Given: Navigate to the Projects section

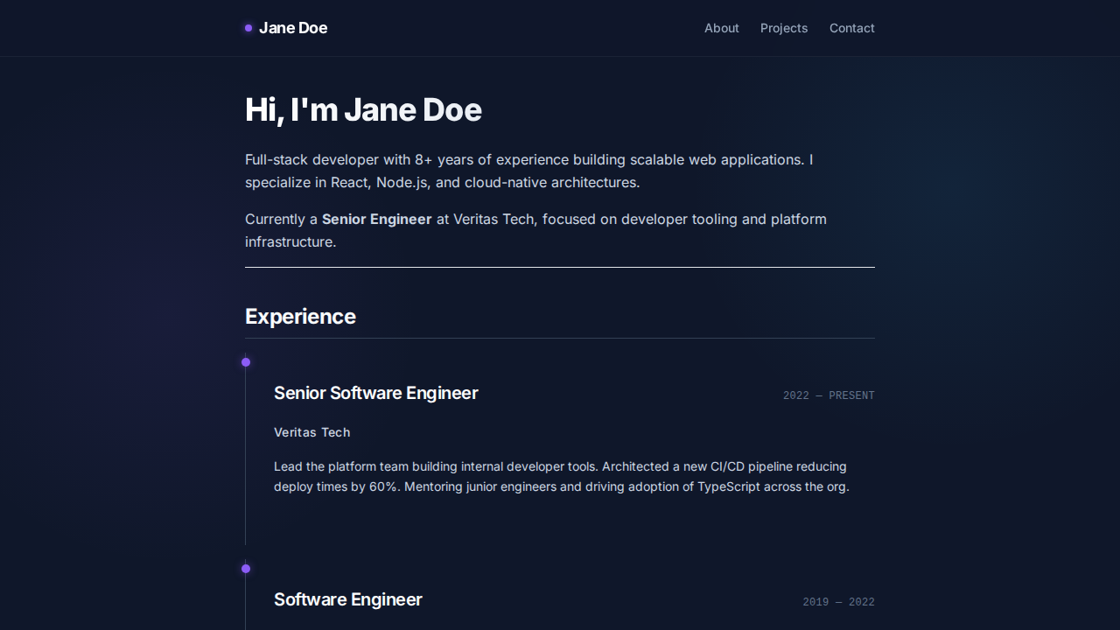Looking at the screenshot, I should click(x=784, y=28).
